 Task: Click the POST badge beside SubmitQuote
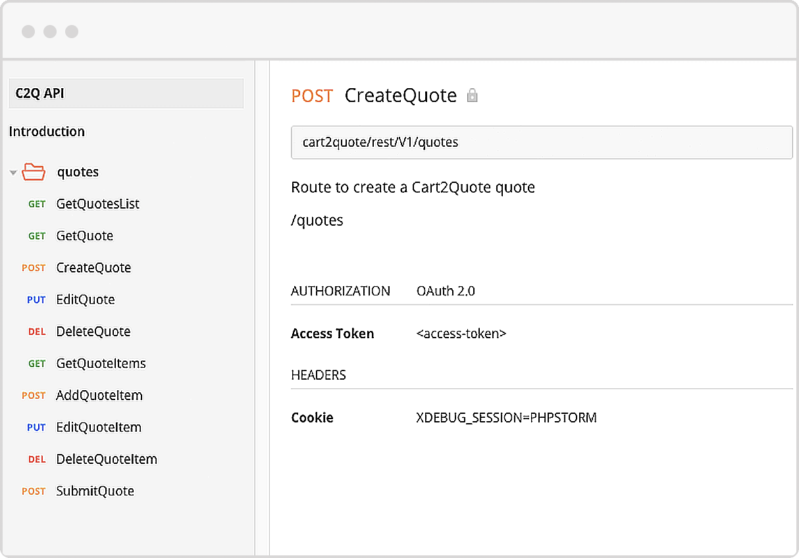(x=34, y=492)
